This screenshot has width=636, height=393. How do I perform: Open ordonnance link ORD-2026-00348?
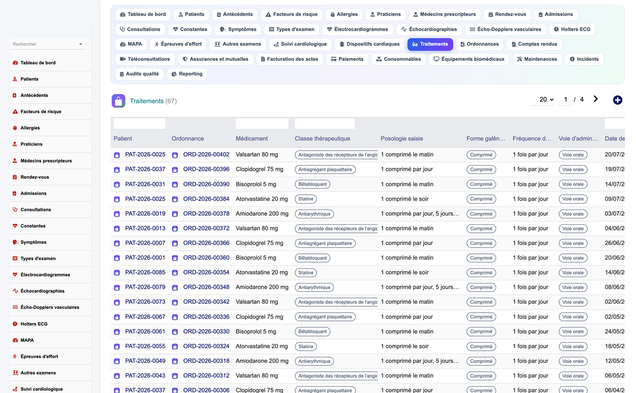[x=206, y=287]
